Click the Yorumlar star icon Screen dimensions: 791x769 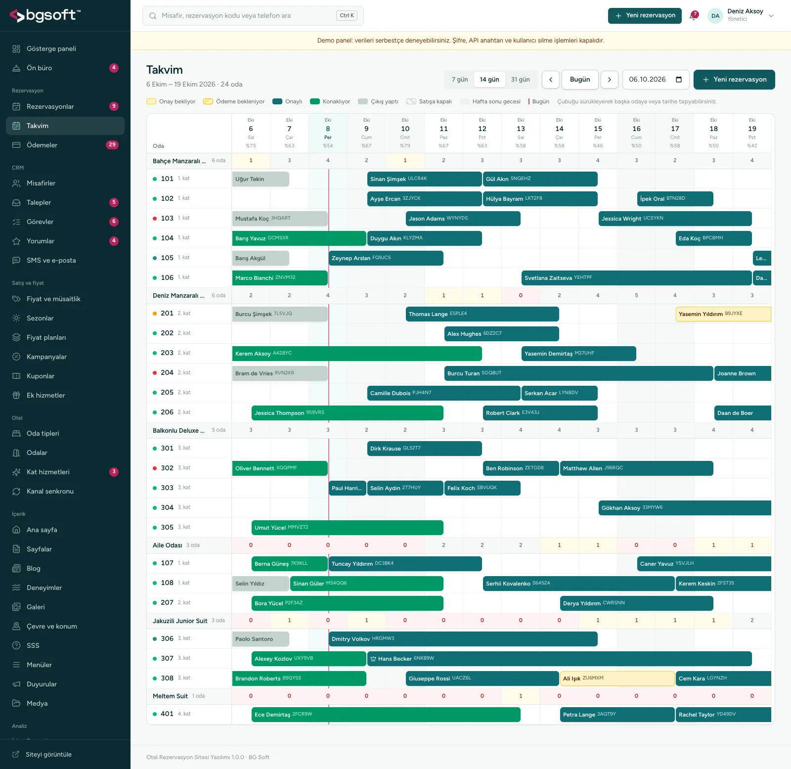tap(16, 241)
